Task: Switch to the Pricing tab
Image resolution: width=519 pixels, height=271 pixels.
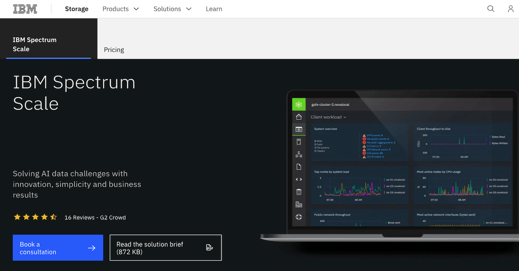Action: pyautogui.click(x=114, y=50)
